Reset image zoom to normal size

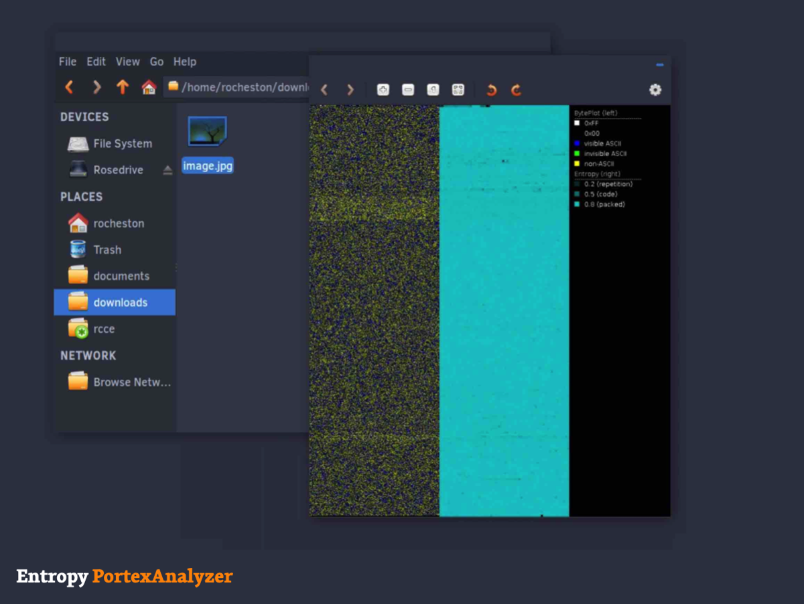[433, 90]
